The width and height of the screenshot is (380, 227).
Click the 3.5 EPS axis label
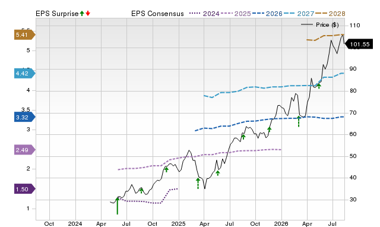click(26, 110)
